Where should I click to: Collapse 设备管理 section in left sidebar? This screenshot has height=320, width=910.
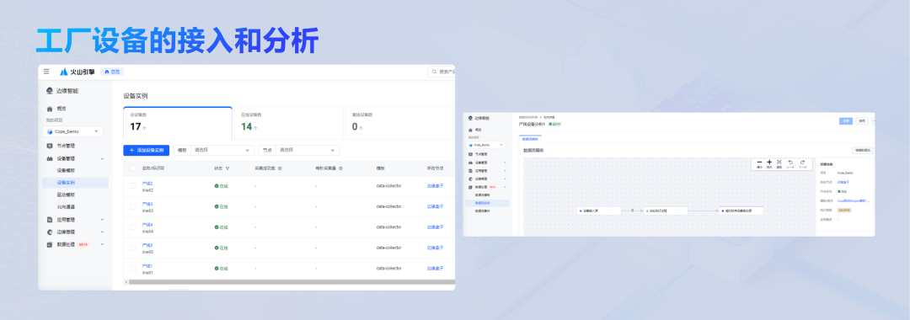102,158
